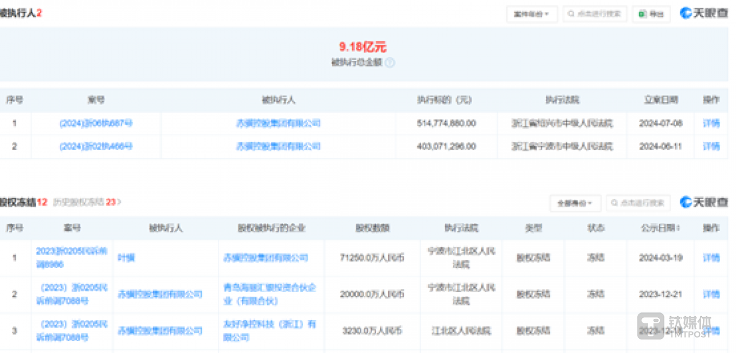Click the arrow after 历史股权冻结 23
Viewport: 736px width, 353px height.
120,202
